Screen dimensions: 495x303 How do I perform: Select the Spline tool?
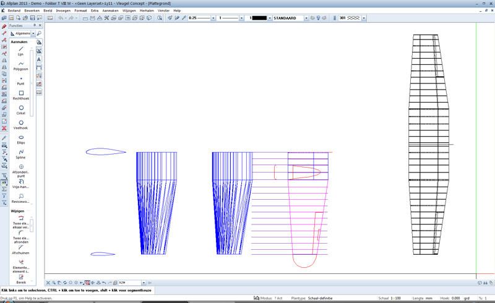coord(20,154)
